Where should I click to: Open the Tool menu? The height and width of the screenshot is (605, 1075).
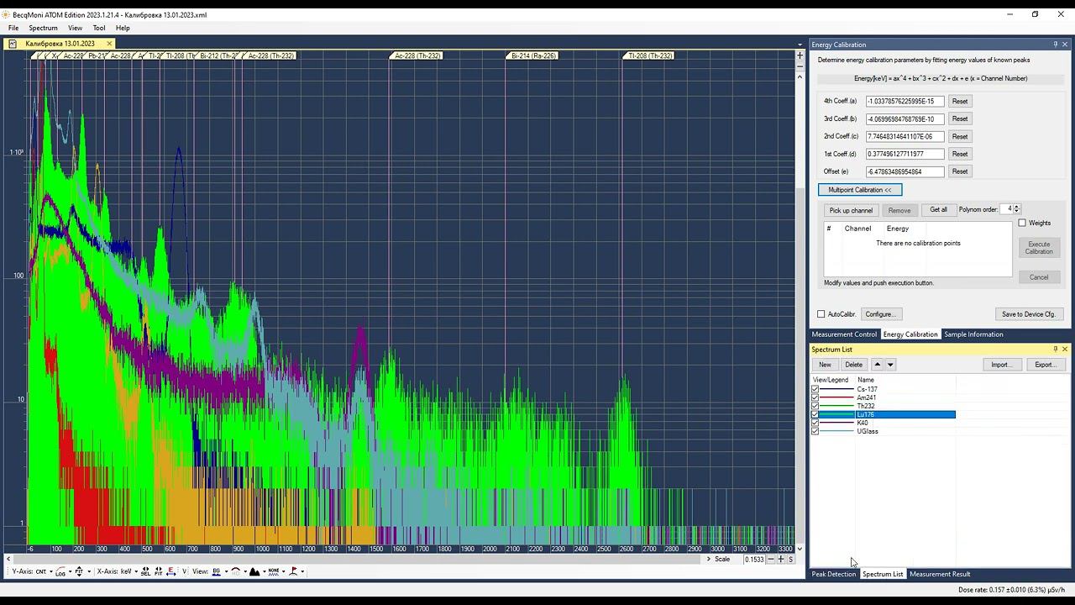point(99,28)
